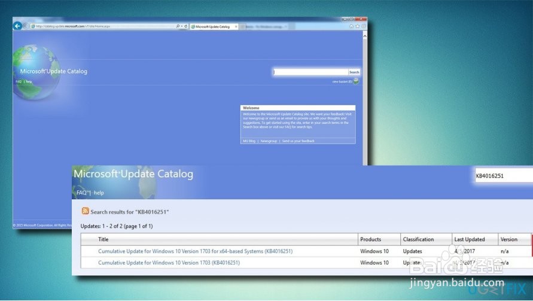Open help link in the search results panel

coord(99,193)
